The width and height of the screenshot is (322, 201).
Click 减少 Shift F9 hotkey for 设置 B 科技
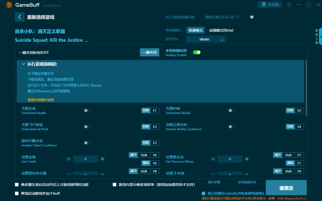point(289,171)
